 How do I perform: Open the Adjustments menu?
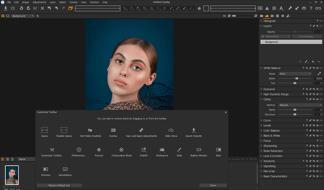(x=39, y=2)
